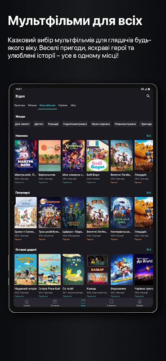Image resolution: width=166 pixels, height=361 pixels.
Task: Open Велетні Ла-Ма poster in Новинки row
Action: [121, 156]
